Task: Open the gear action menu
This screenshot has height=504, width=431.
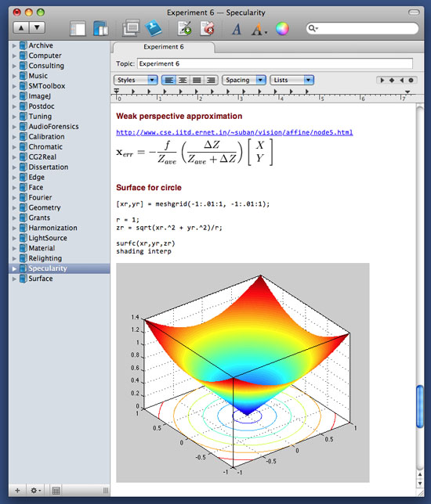Action: [x=35, y=491]
